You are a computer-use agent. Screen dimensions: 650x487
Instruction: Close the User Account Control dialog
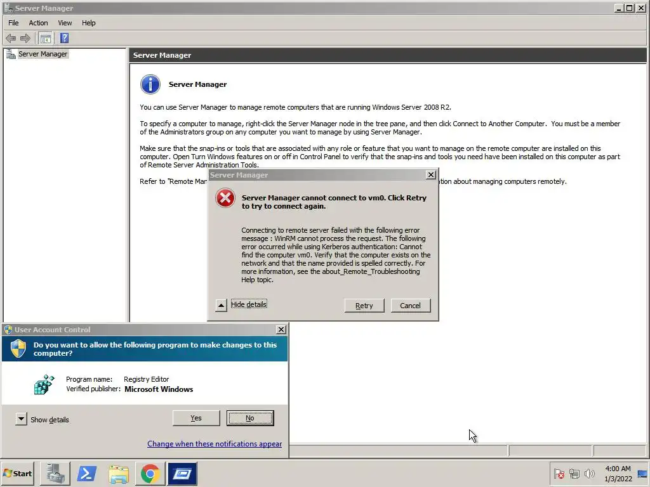[281, 329]
